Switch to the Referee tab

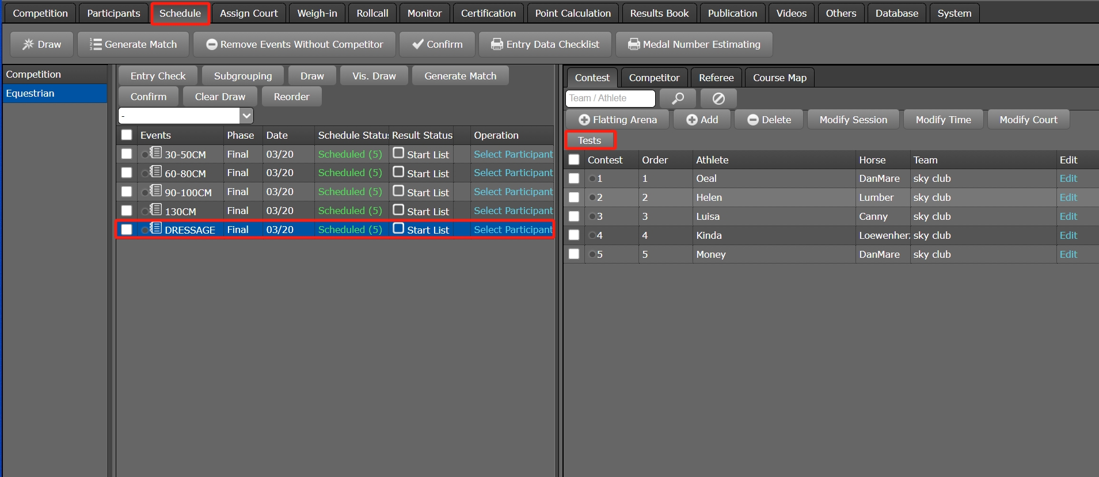716,78
